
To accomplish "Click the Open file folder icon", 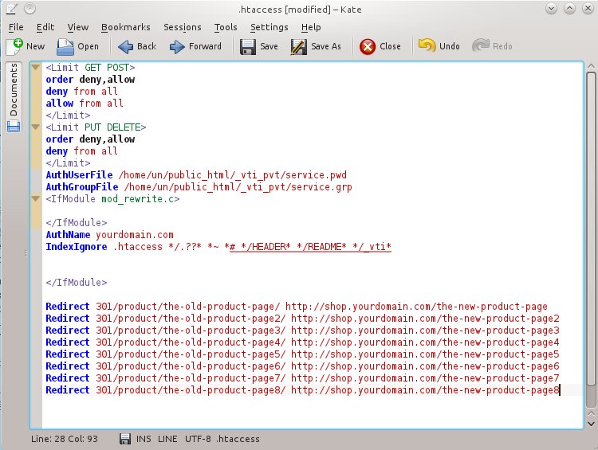I will (65, 46).
